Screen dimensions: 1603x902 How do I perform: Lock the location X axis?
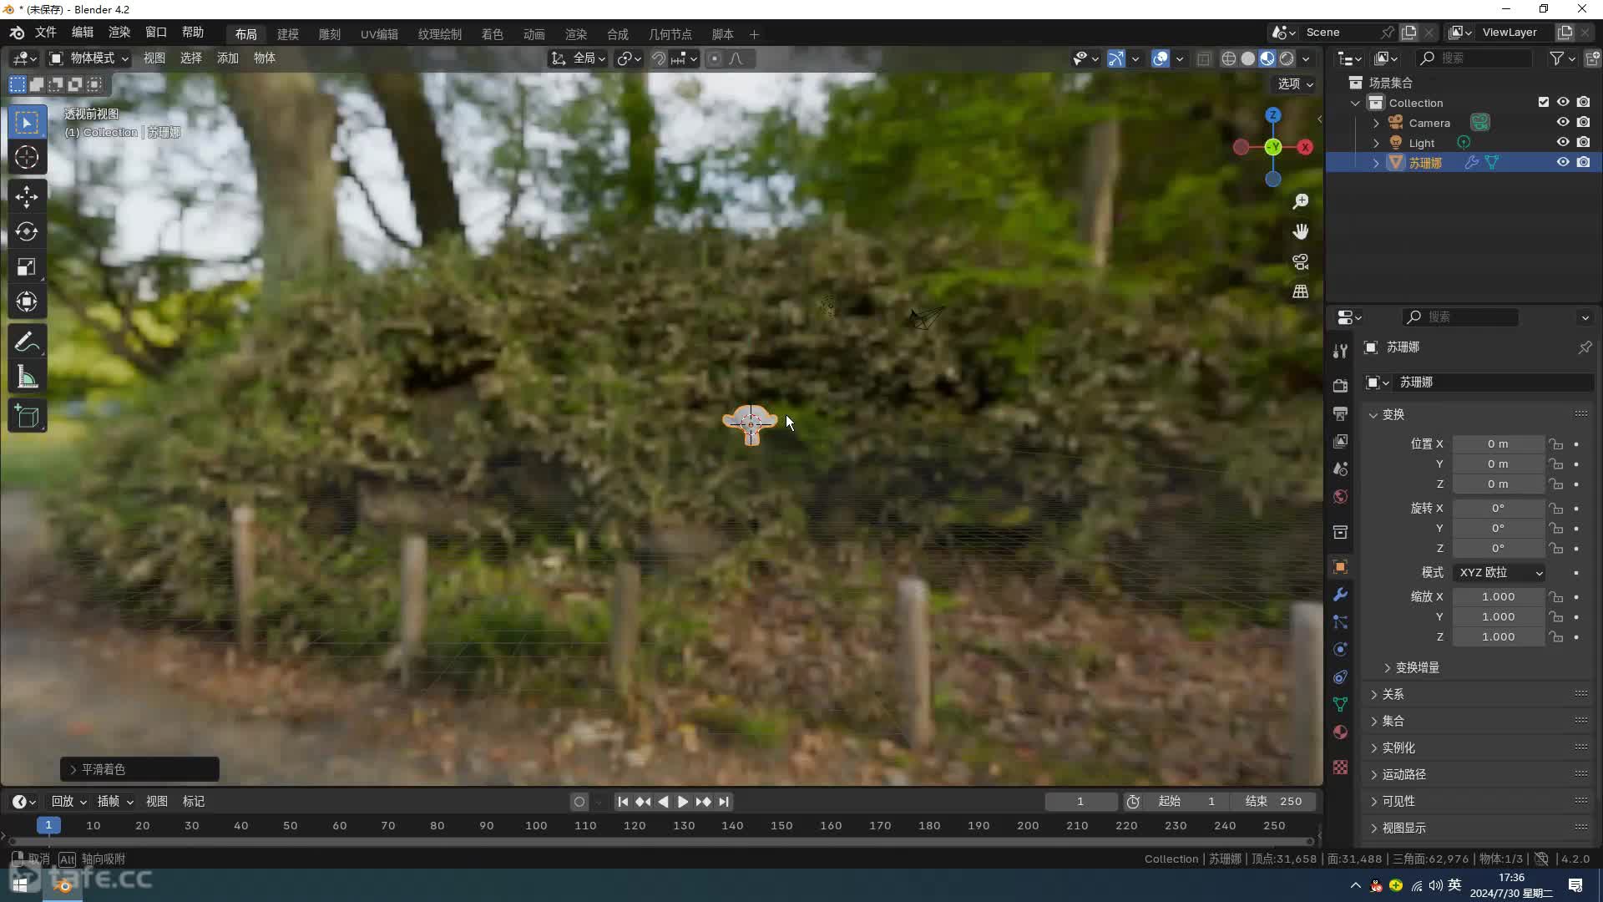tap(1555, 444)
